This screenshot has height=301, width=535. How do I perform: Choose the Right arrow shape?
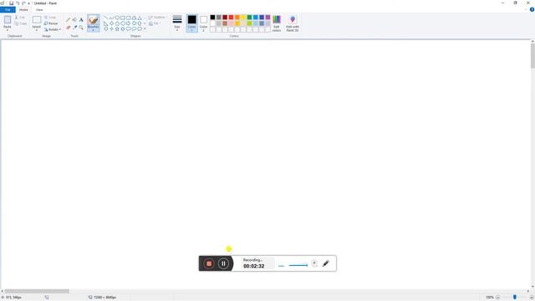pyautogui.click(x=128, y=23)
